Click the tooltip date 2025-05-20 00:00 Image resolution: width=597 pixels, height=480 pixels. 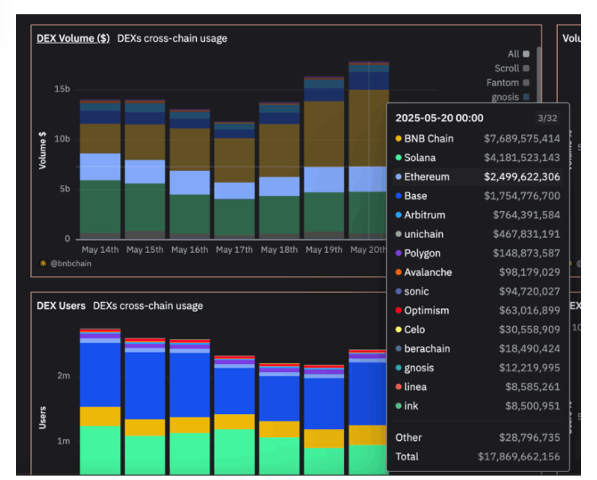439,118
